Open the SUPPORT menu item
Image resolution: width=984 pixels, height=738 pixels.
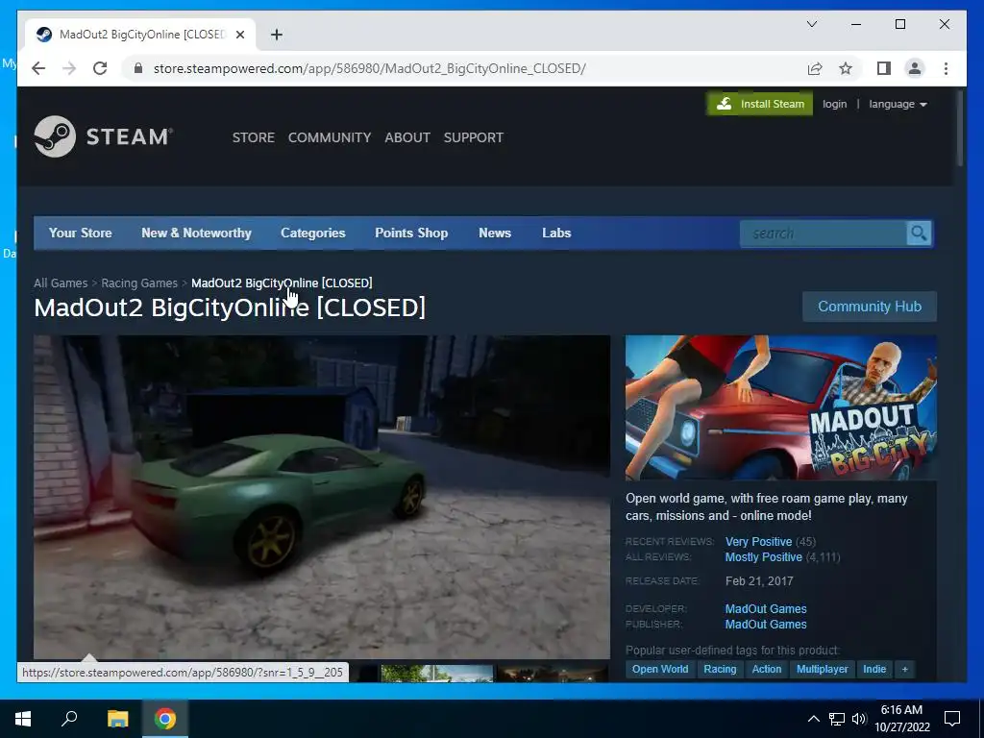tap(473, 137)
